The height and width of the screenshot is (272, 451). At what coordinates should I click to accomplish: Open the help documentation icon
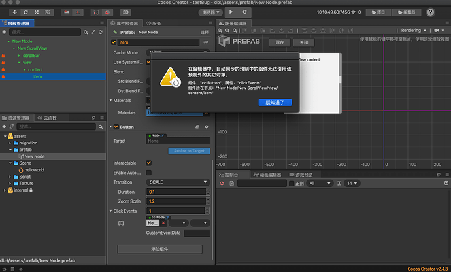[430, 12]
